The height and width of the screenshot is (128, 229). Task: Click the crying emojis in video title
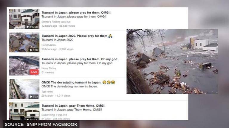click(x=109, y=82)
